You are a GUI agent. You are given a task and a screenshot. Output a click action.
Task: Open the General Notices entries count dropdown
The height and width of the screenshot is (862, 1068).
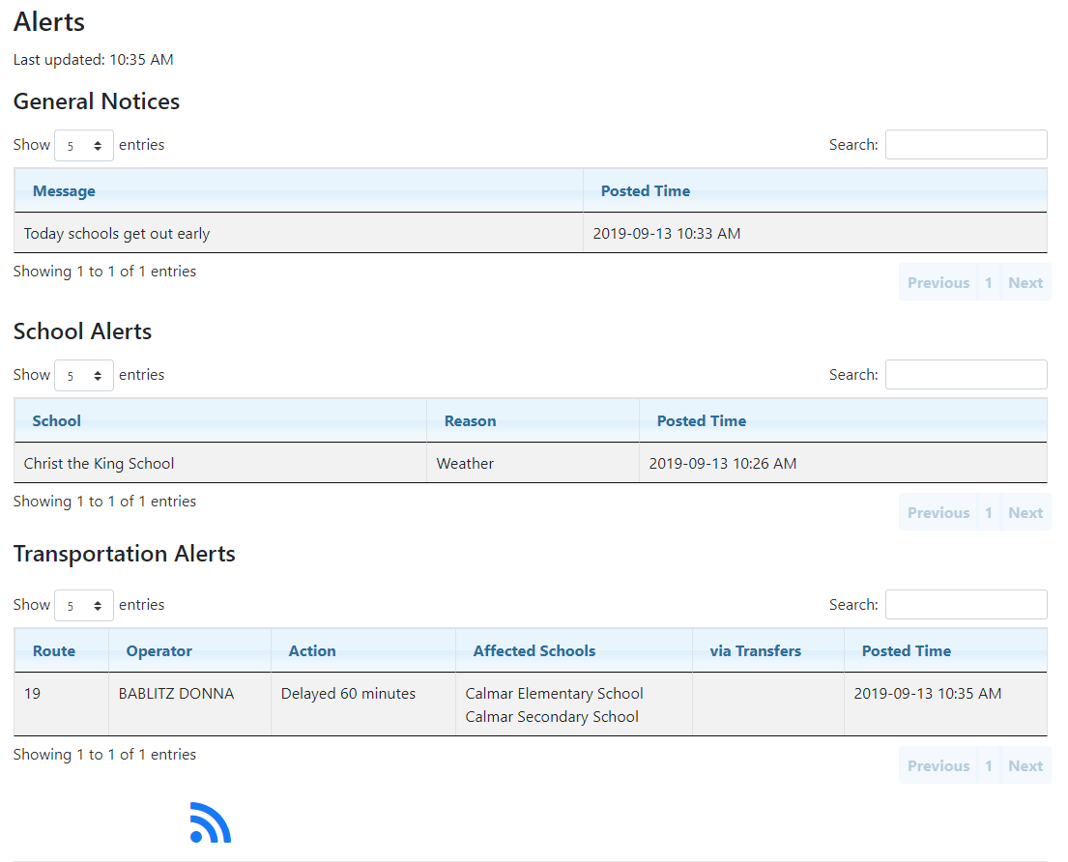point(84,145)
